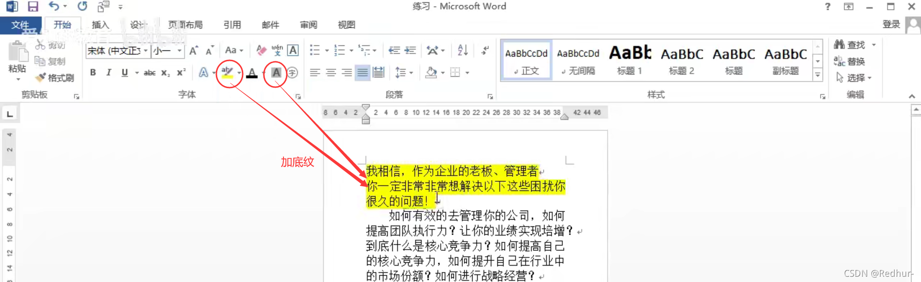Expand the styles gallery more arrow
Image resolution: width=921 pixels, height=282 pixels.
818,75
